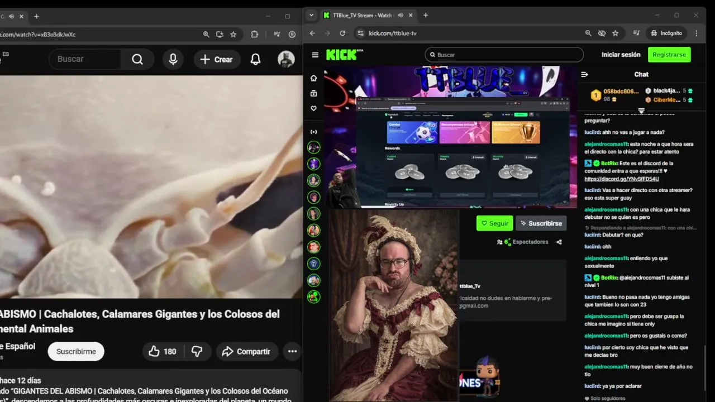Click the third-party cookies eye icon

click(602, 33)
